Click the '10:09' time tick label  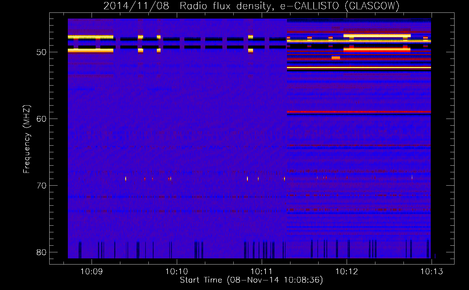(92, 272)
